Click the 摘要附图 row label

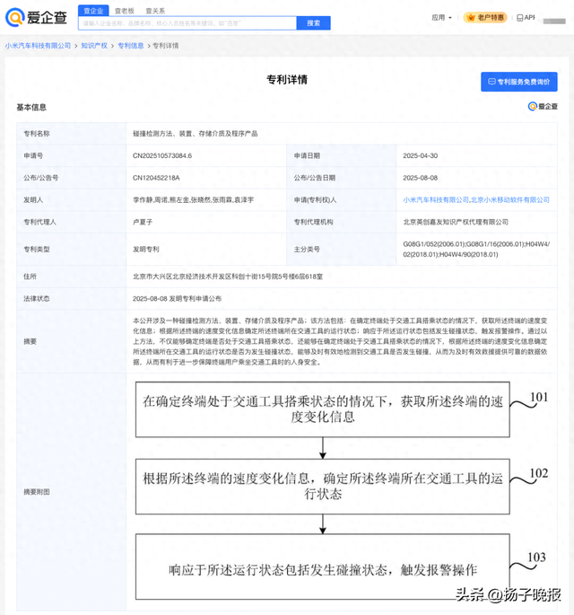pos(37,492)
